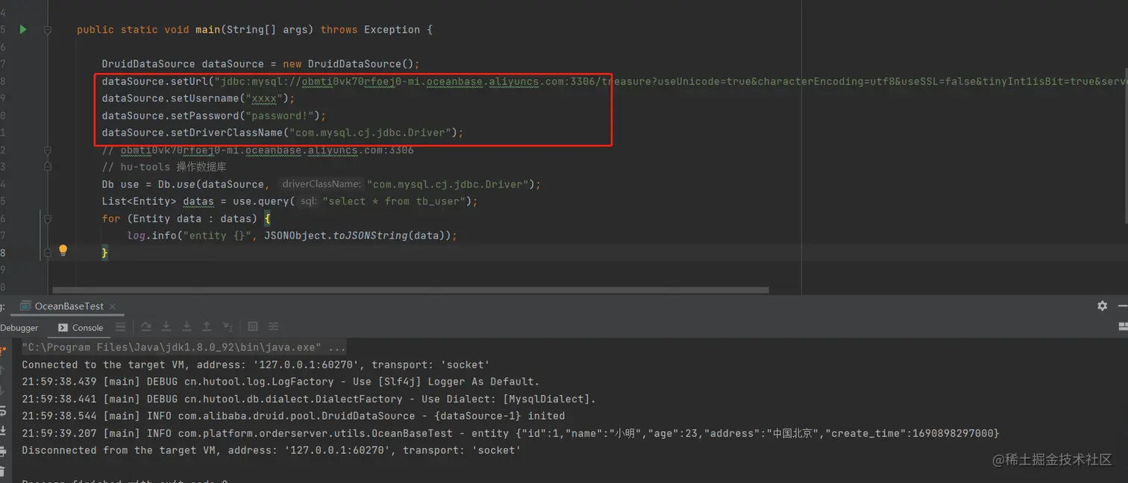Collapse the comment block at the obmti0vk70rfoej0 line
The image size is (1128, 483).
48,150
